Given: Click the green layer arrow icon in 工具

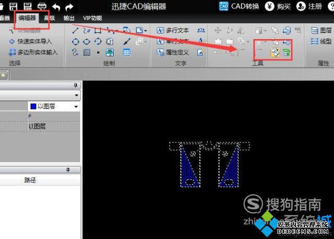Looking at the screenshot, I should 287,53.
